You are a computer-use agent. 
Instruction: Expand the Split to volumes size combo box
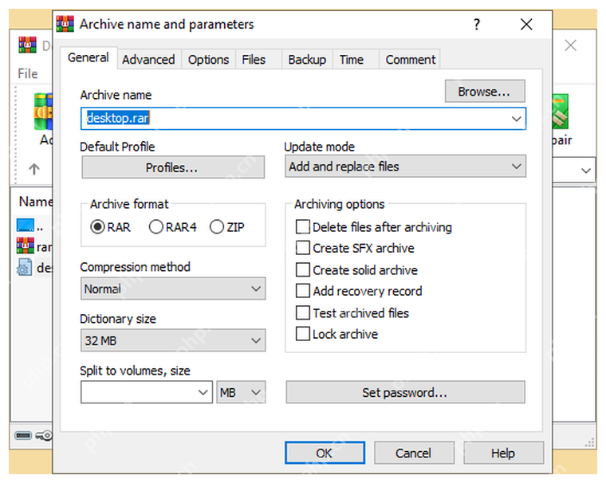pyautogui.click(x=203, y=393)
